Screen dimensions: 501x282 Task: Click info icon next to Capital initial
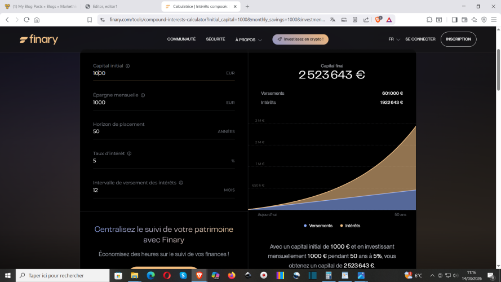(128, 66)
